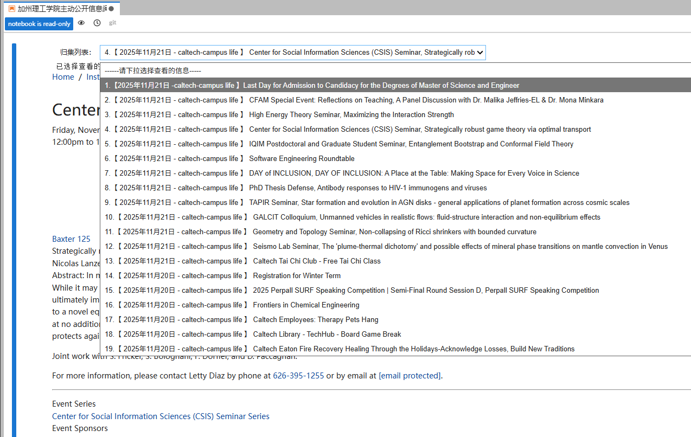Select option 4 CSIS Seminar in the list
691x437 pixels.
395,129
